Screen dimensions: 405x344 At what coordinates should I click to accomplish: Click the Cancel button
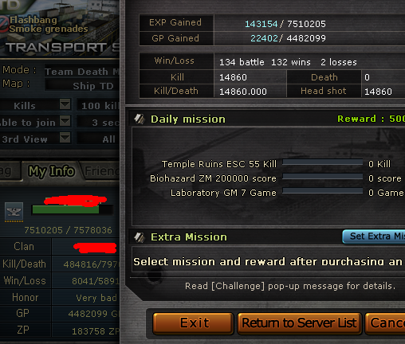click(385, 323)
